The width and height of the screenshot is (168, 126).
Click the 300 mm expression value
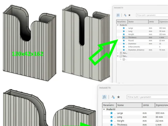[160, 113]
